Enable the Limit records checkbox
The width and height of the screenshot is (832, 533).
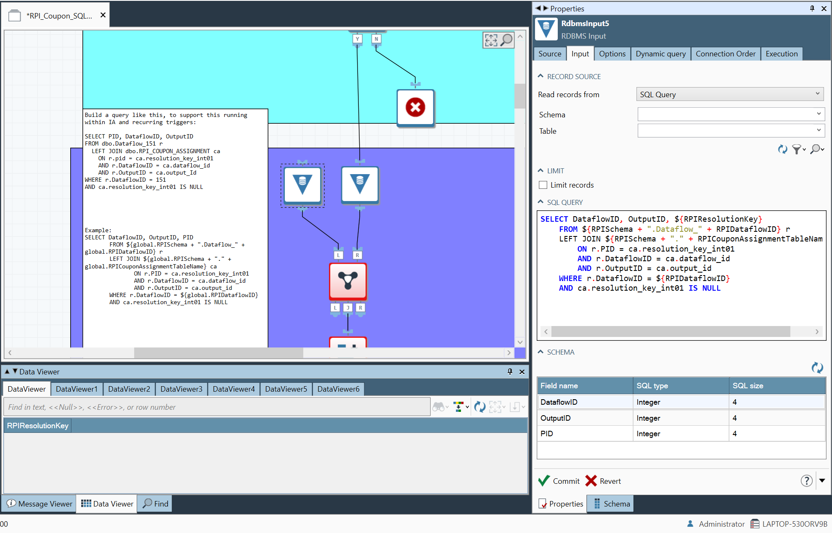coord(543,185)
